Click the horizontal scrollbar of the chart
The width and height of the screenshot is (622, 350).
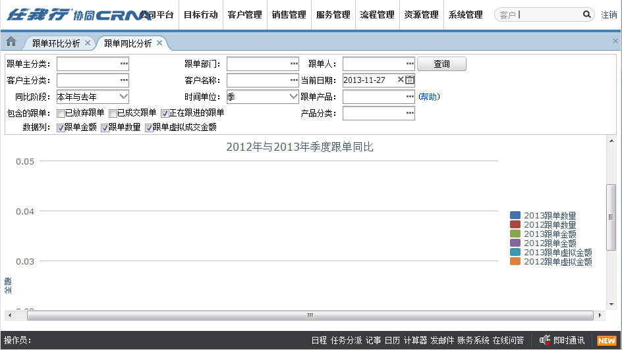pos(310,315)
